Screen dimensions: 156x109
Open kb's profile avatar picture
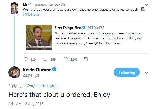point(14,9)
